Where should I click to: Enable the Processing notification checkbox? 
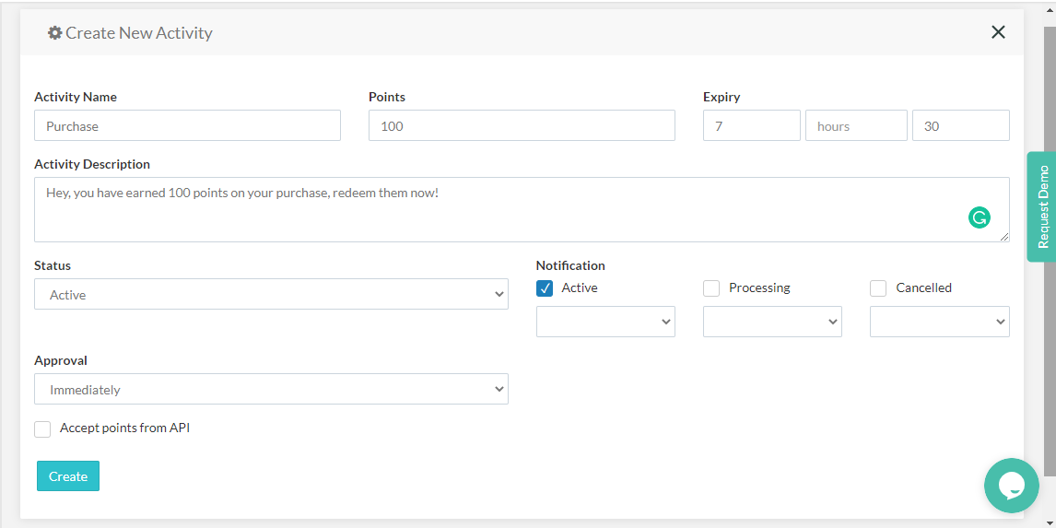tap(711, 288)
